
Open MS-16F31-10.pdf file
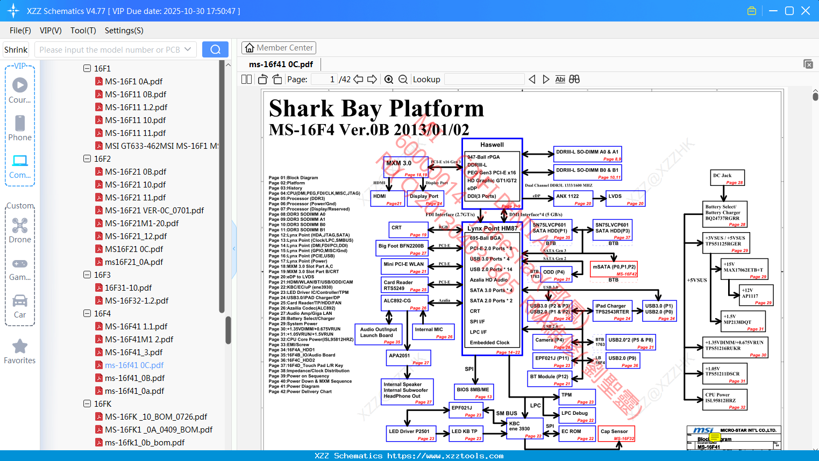[128, 287]
